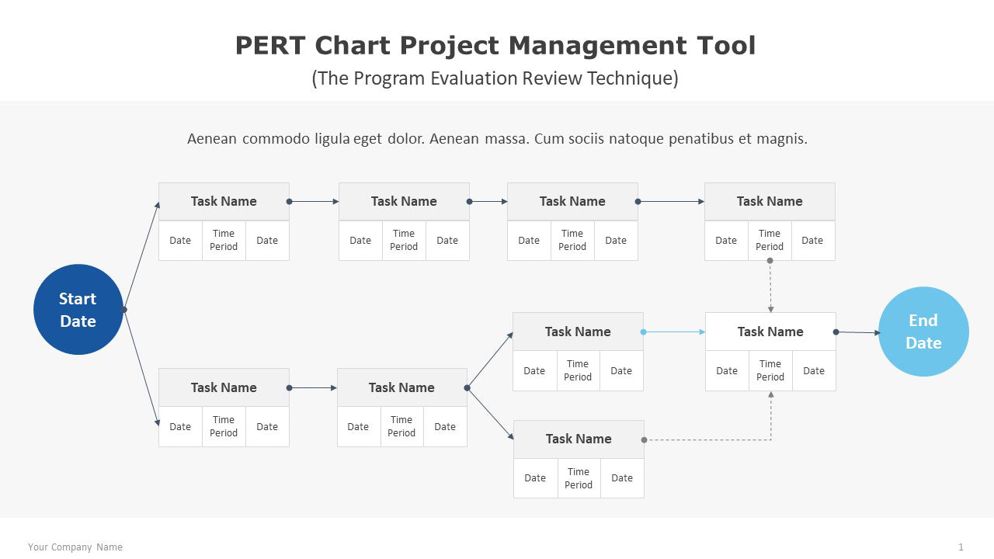Click the gray dot on the lowest Task Name header
This screenshot has height=559, width=994.
click(644, 440)
